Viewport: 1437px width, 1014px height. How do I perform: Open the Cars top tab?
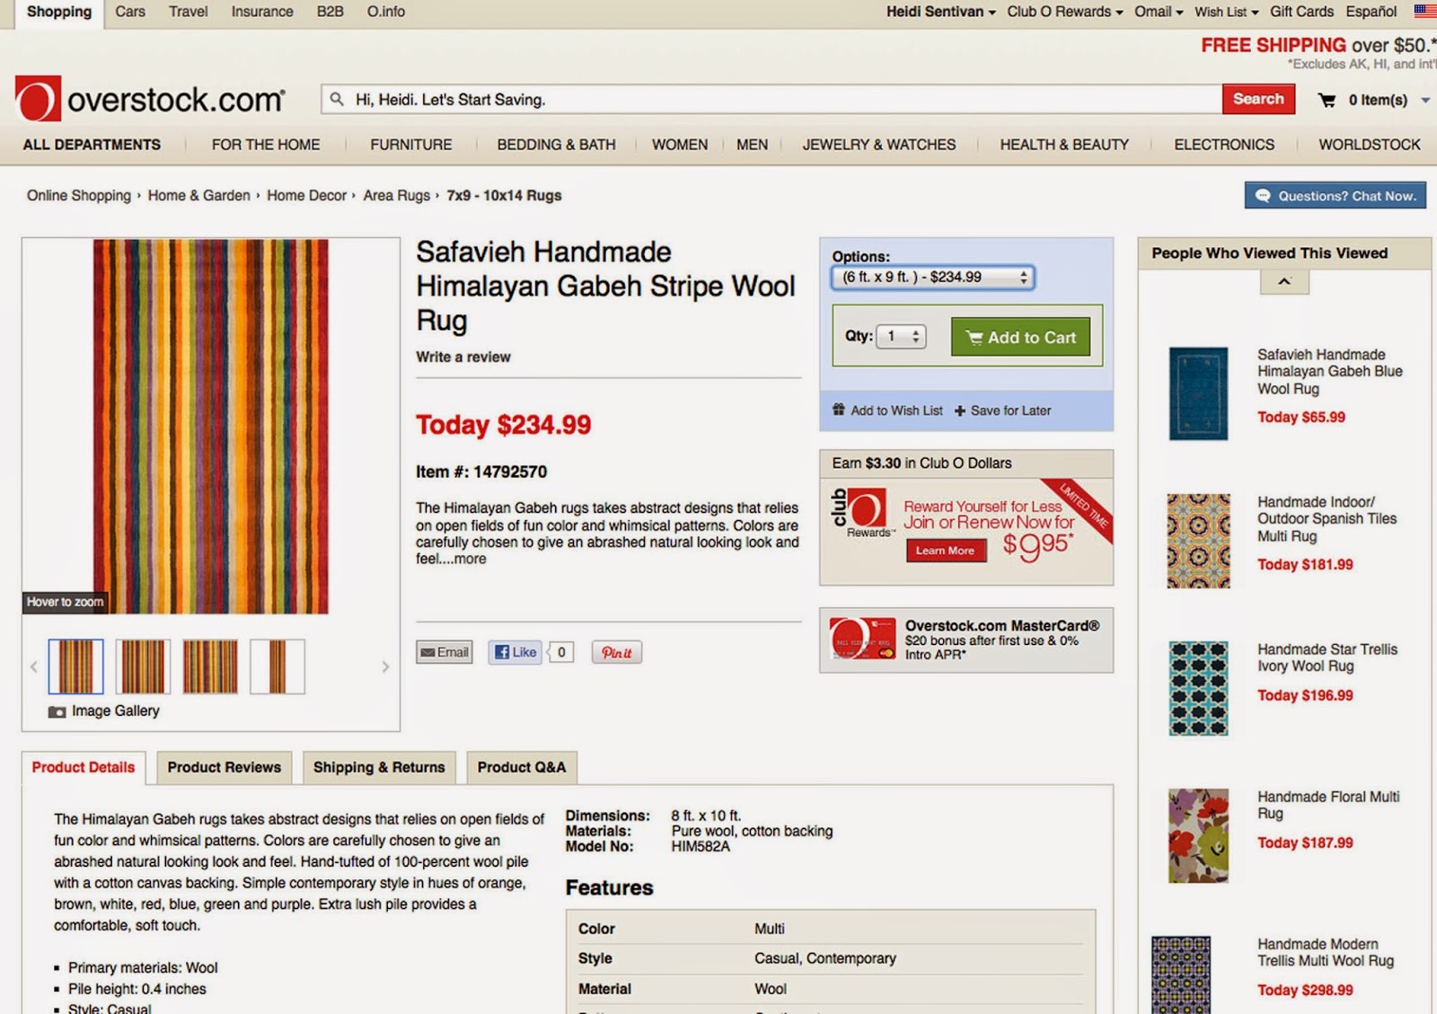tap(130, 12)
